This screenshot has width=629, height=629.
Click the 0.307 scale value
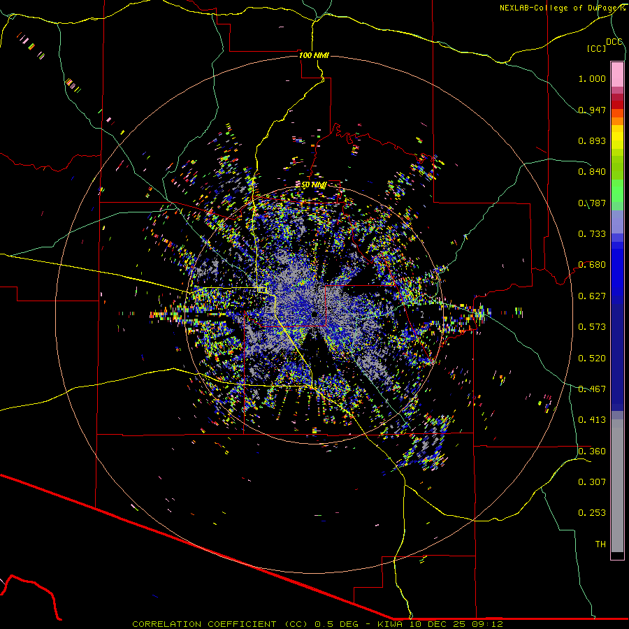592,482
